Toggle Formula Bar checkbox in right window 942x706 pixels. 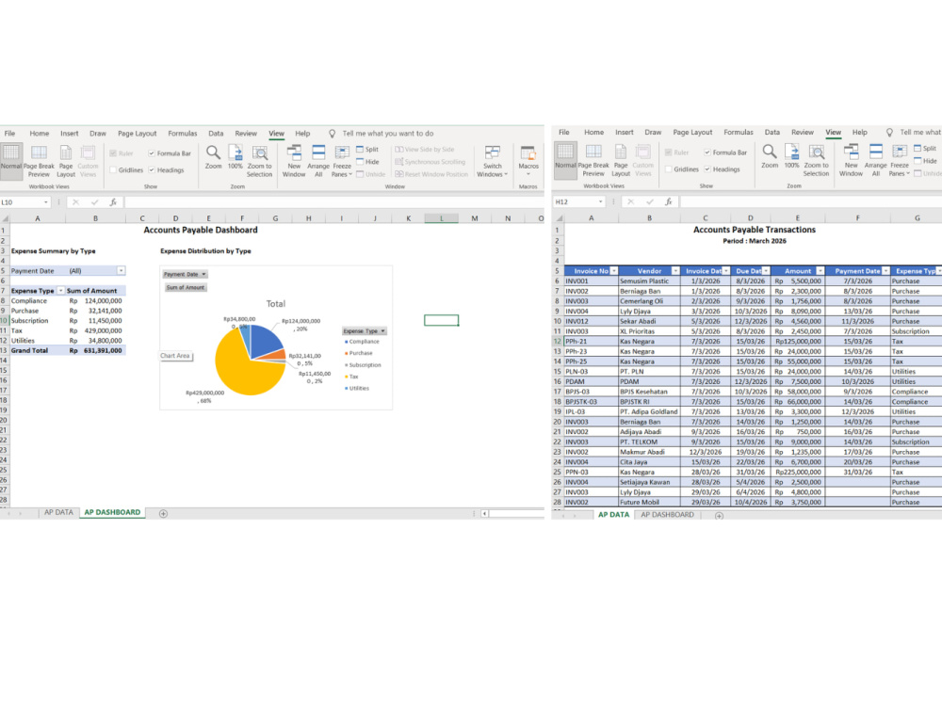707,152
